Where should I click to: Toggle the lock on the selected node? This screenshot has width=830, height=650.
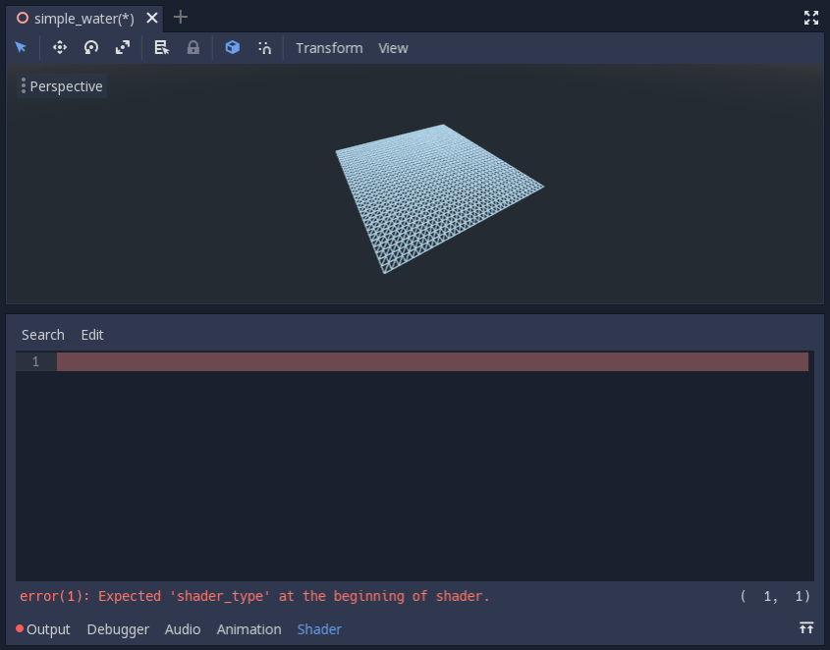pyautogui.click(x=193, y=47)
